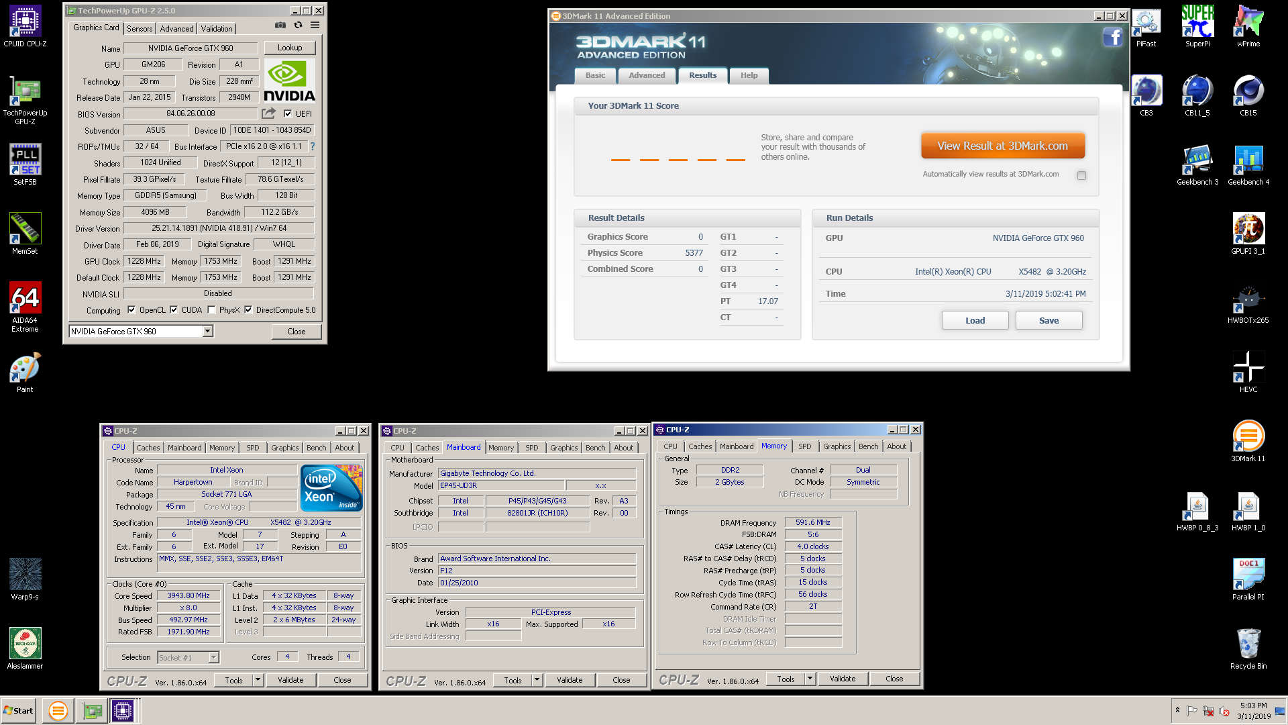Open the 3DMark 11 desktop shortcut
Screen dimensions: 1288x725
click(x=1248, y=441)
